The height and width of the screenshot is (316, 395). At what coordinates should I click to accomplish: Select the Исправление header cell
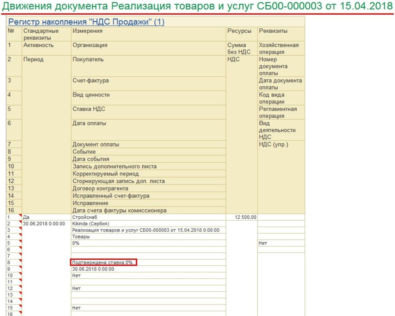(x=149, y=203)
